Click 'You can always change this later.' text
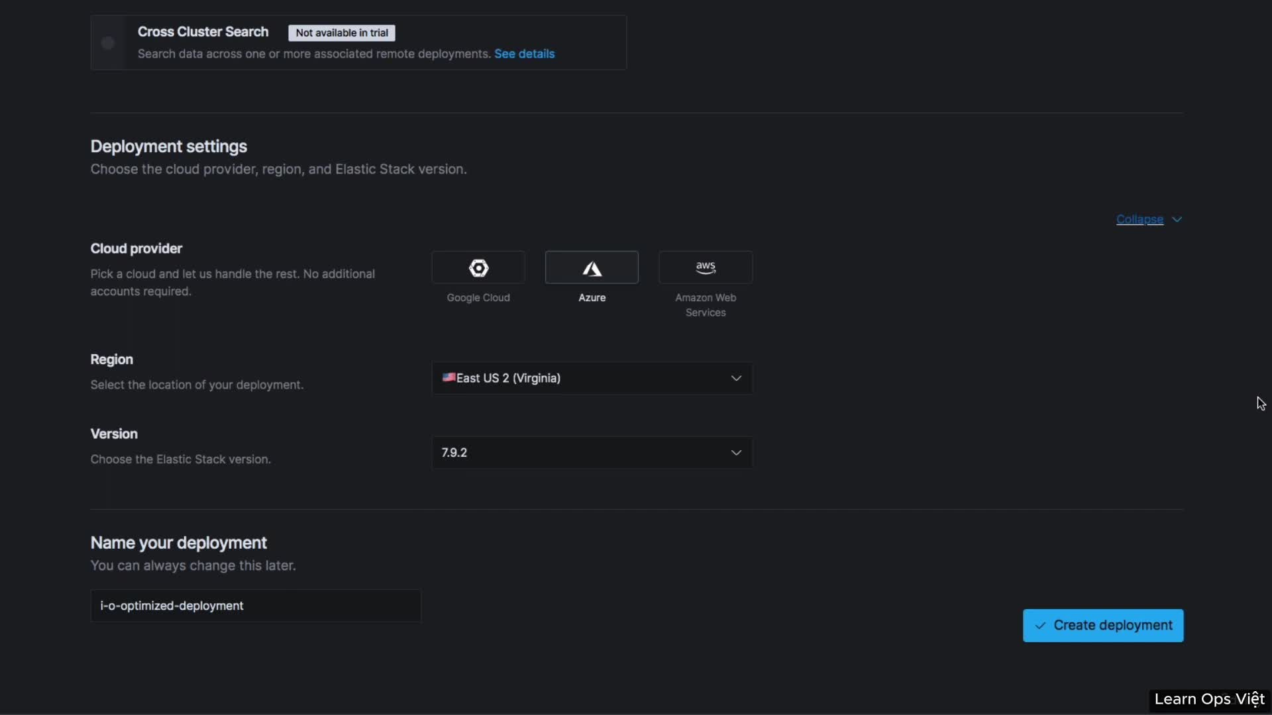The height and width of the screenshot is (715, 1272). [x=193, y=565]
